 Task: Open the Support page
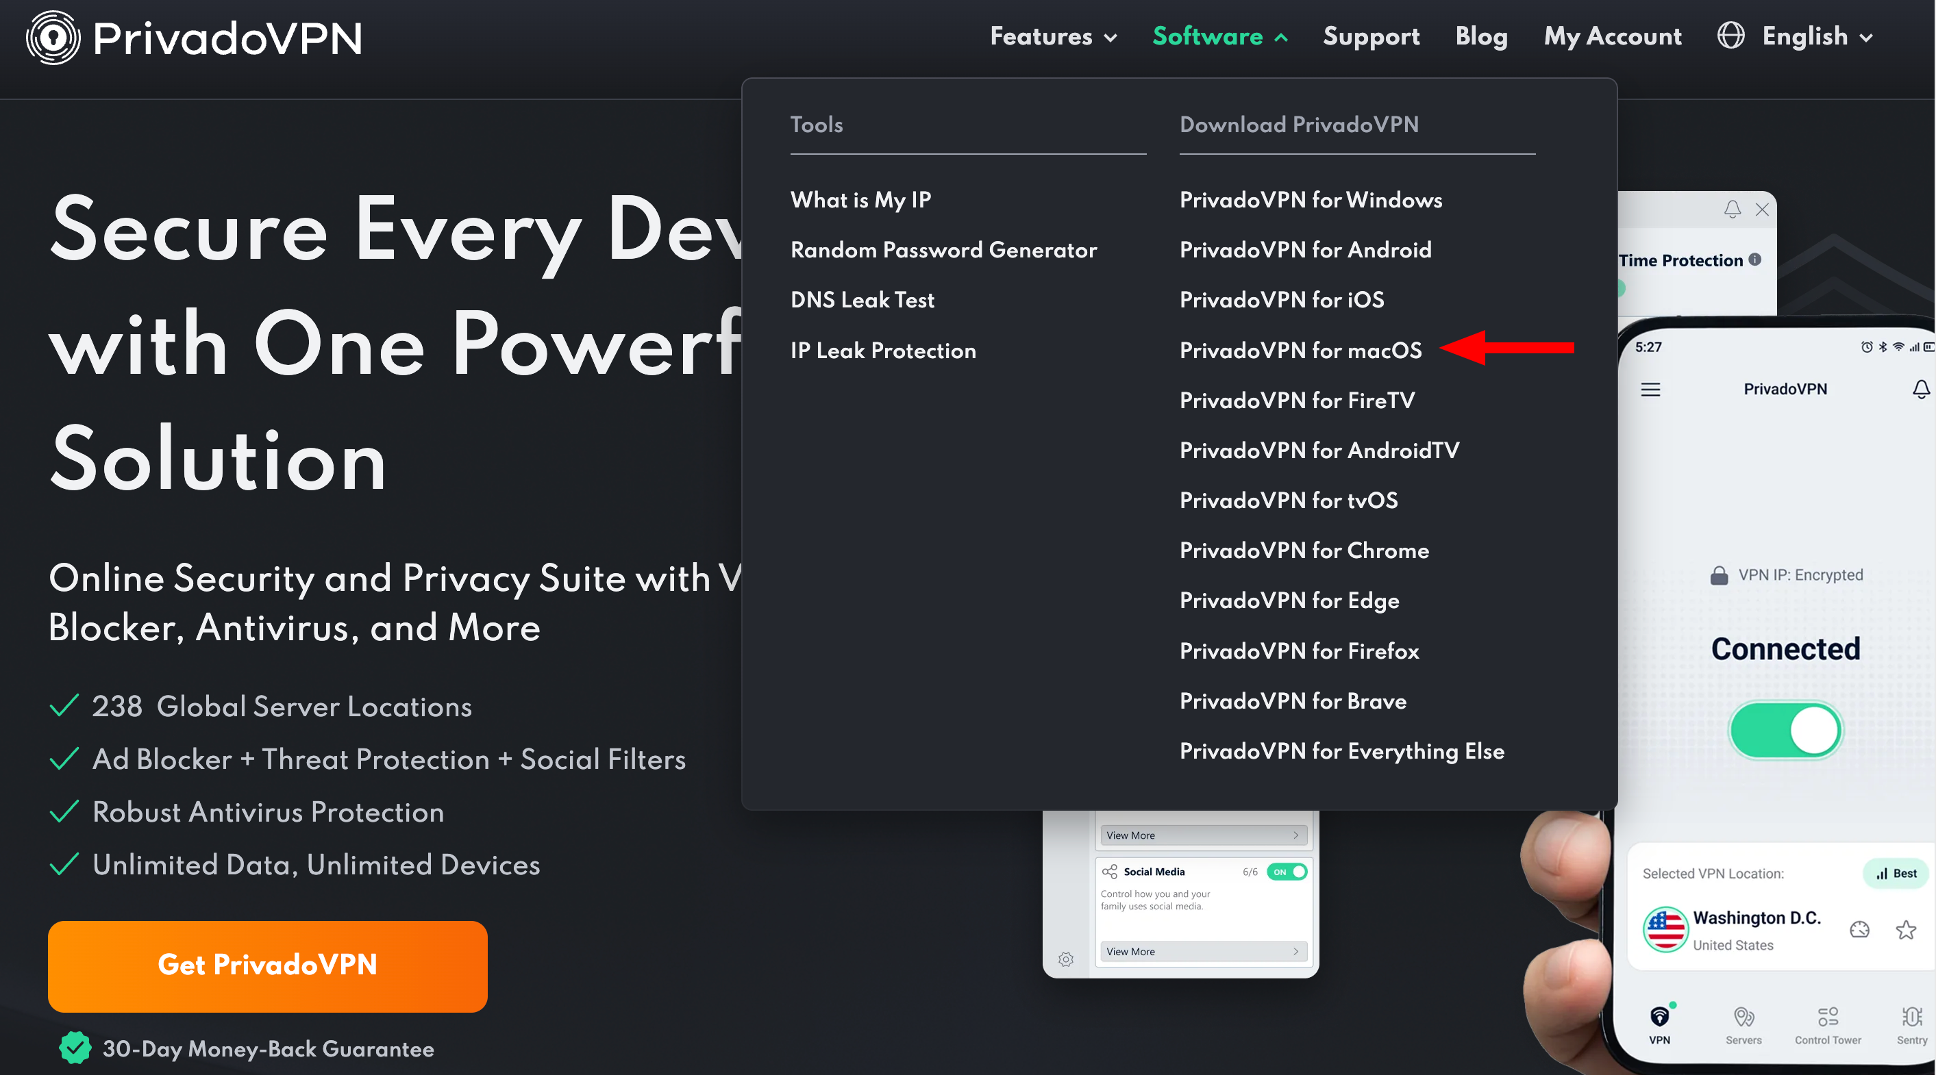pos(1371,36)
